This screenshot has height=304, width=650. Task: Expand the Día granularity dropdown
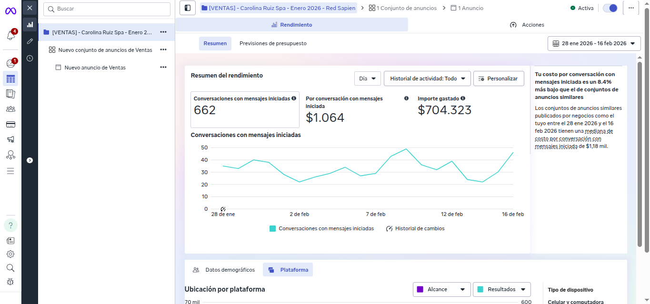[x=368, y=78]
